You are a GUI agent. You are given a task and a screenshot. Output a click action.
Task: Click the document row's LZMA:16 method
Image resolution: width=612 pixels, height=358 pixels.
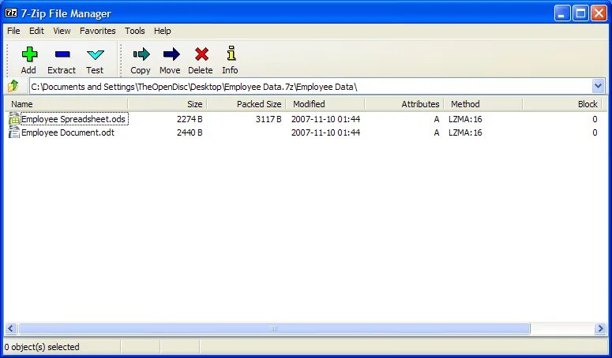(465, 132)
